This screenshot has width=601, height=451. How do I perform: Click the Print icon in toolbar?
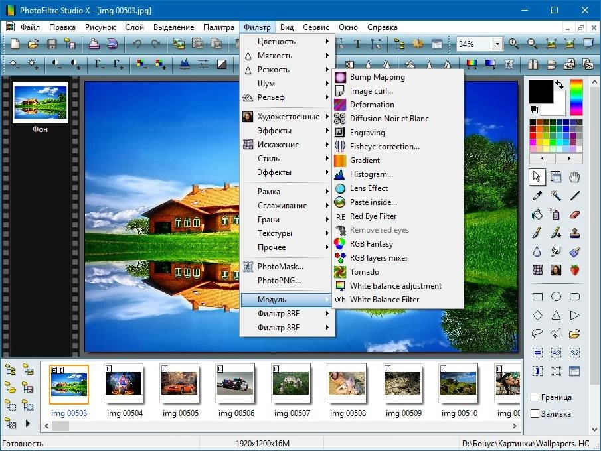[94, 44]
